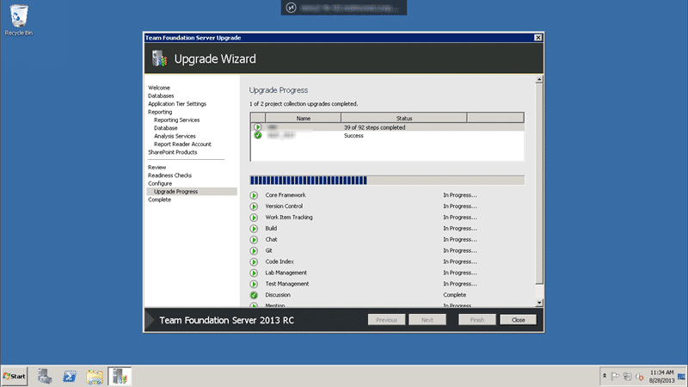Click the '39 of 92 steps completed' status
The width and height of the screenshot is (688, 387).
click(x=374, y=127)
